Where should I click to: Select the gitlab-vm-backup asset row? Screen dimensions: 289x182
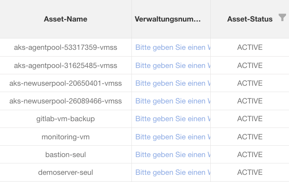coord(65,119)
